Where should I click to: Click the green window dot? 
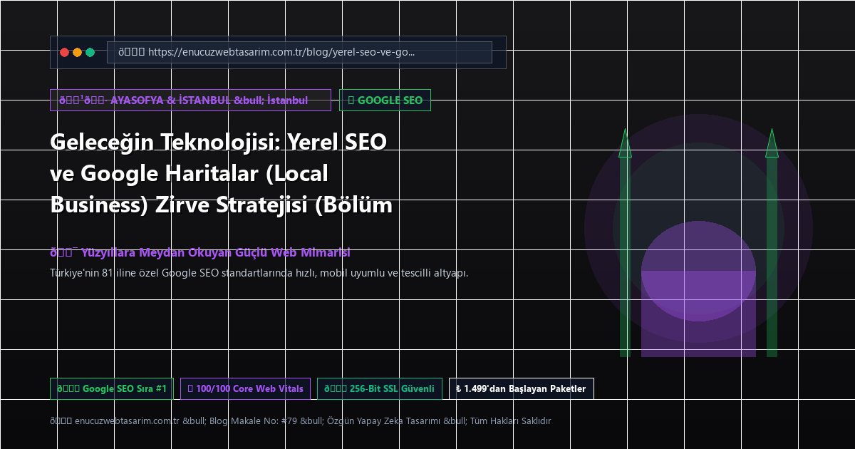click(90, 52)
